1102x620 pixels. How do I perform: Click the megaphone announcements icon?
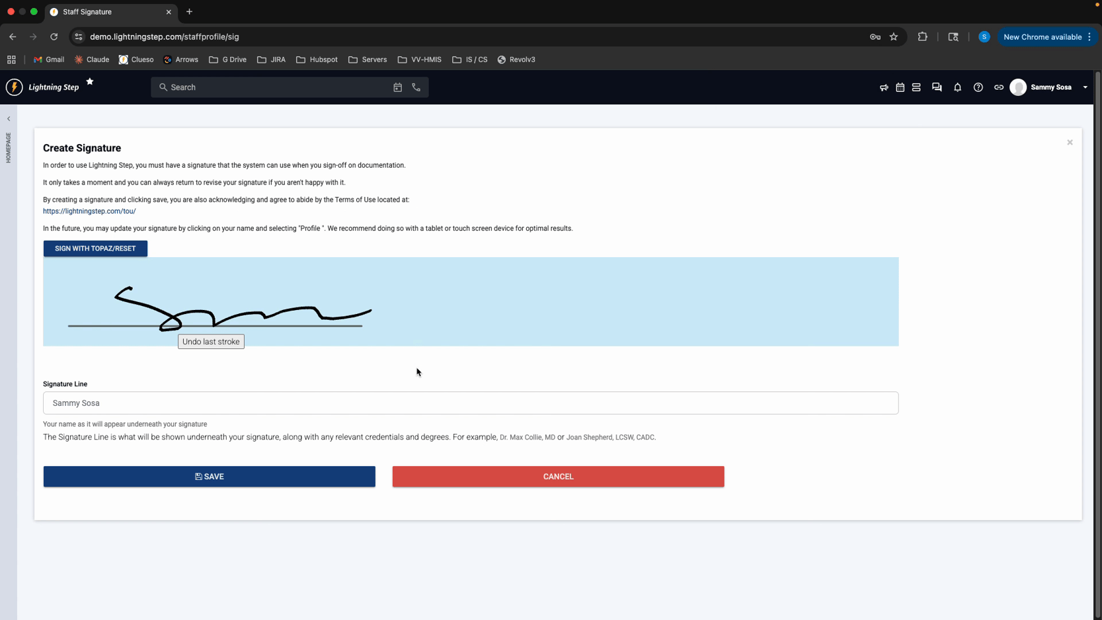pos(884,87)
